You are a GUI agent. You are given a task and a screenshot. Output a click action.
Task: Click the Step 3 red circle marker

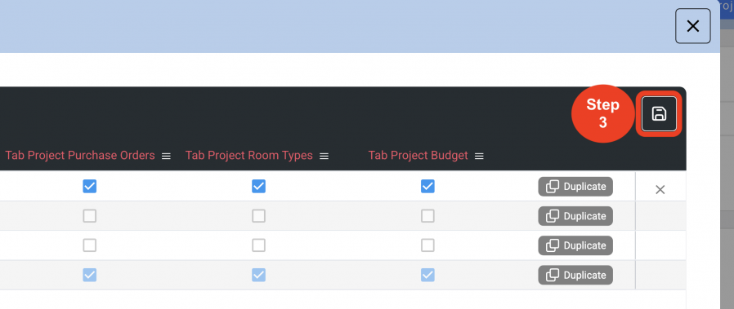602,113
